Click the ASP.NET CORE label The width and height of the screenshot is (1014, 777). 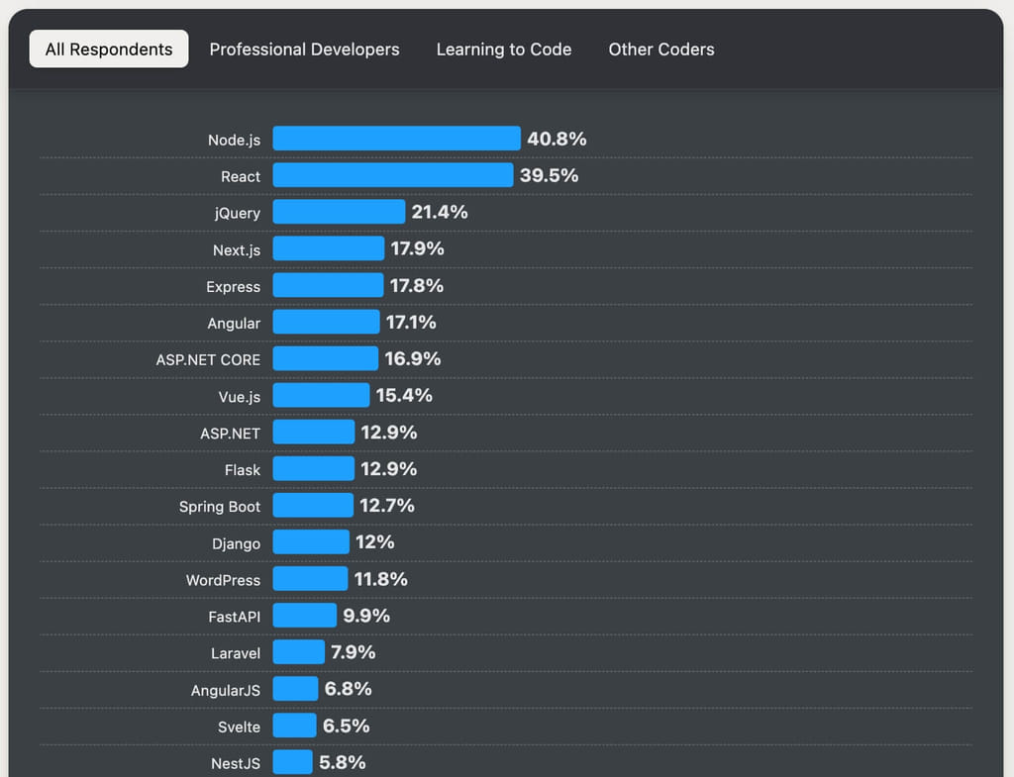(x=208, y=360)
